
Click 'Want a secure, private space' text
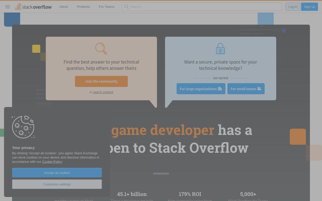pos(221,65)
